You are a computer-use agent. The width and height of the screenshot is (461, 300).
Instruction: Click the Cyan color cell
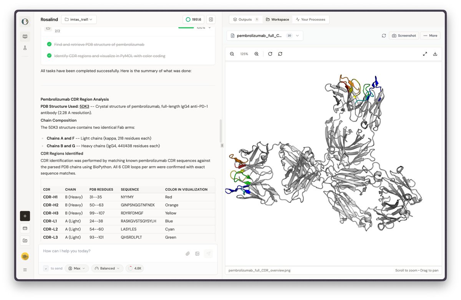pyautogui.click(x=169, y=229)
